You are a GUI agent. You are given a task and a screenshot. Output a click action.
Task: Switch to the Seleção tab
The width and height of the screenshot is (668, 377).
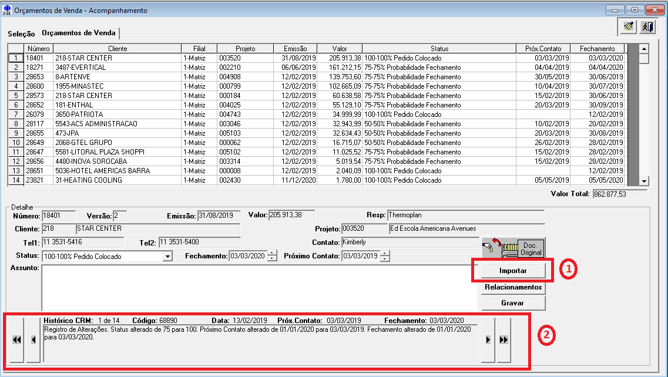(x=21, y=34)
